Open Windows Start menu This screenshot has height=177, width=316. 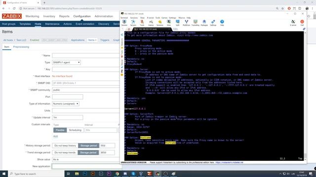[x=4, y=174]
